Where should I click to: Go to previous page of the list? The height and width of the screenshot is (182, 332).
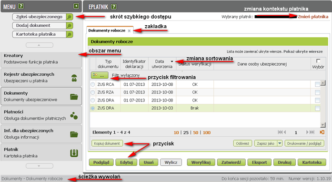point(285,132)
